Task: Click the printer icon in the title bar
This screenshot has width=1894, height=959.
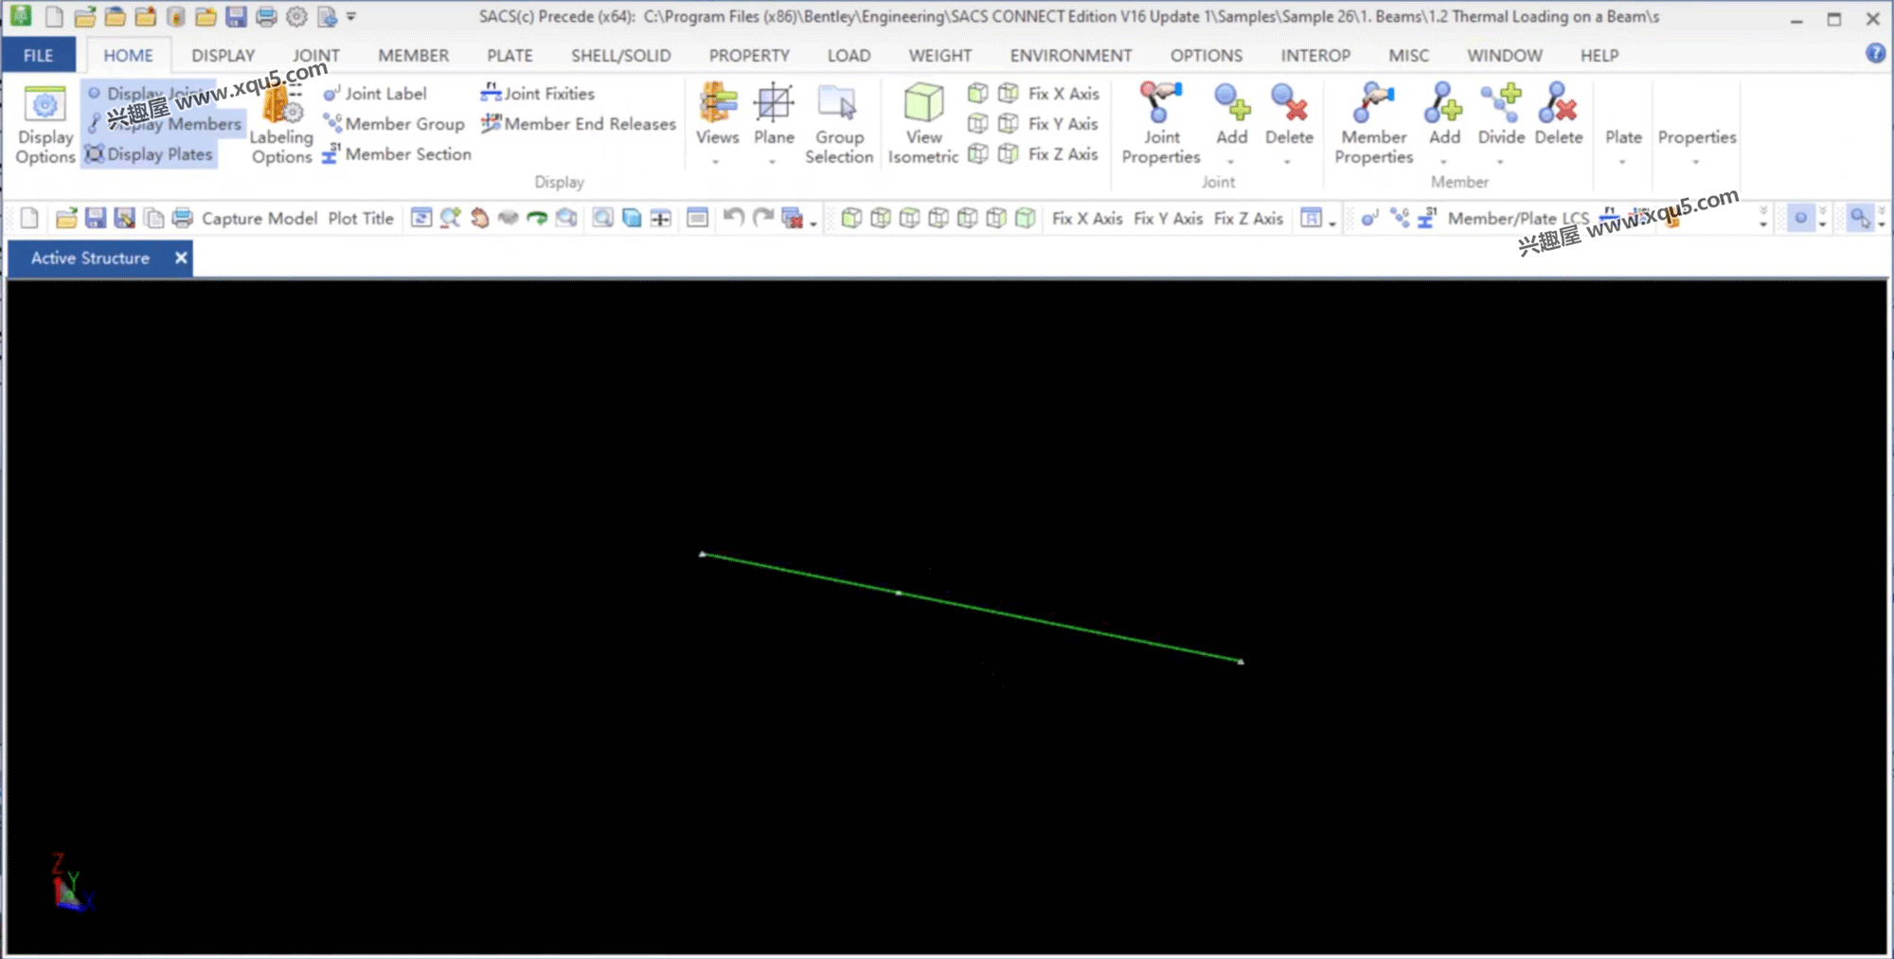Action: pyautogui.click(x=266, y=16)
